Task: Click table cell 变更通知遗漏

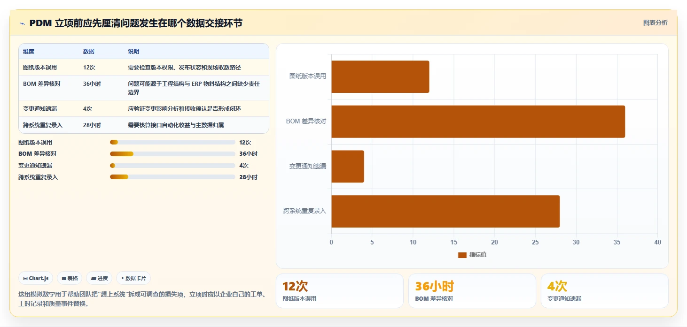Action: click(40, 109)
